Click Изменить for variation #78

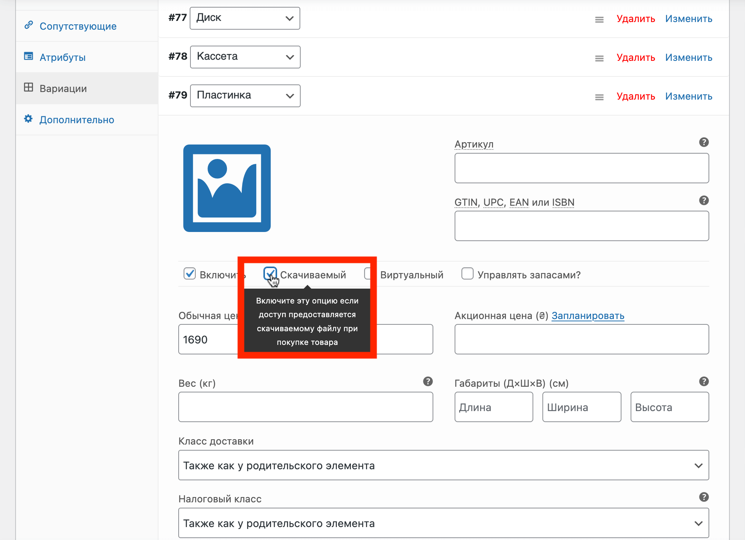(689, 58)
